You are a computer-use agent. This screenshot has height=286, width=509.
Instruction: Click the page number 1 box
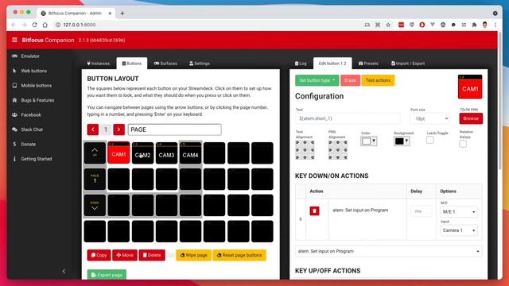(x=106, y=129)
